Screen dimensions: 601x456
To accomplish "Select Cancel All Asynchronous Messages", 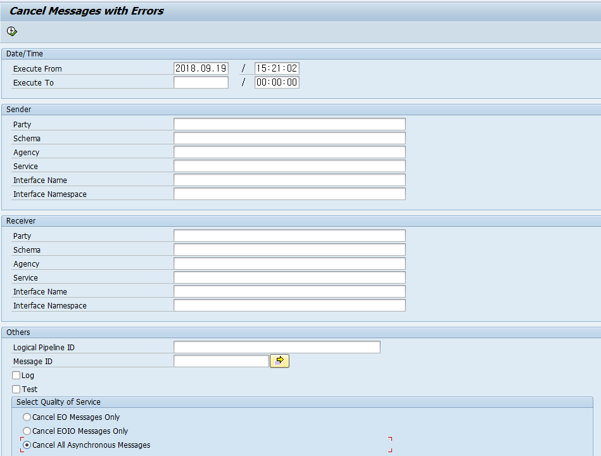I will tap(27, 445).
